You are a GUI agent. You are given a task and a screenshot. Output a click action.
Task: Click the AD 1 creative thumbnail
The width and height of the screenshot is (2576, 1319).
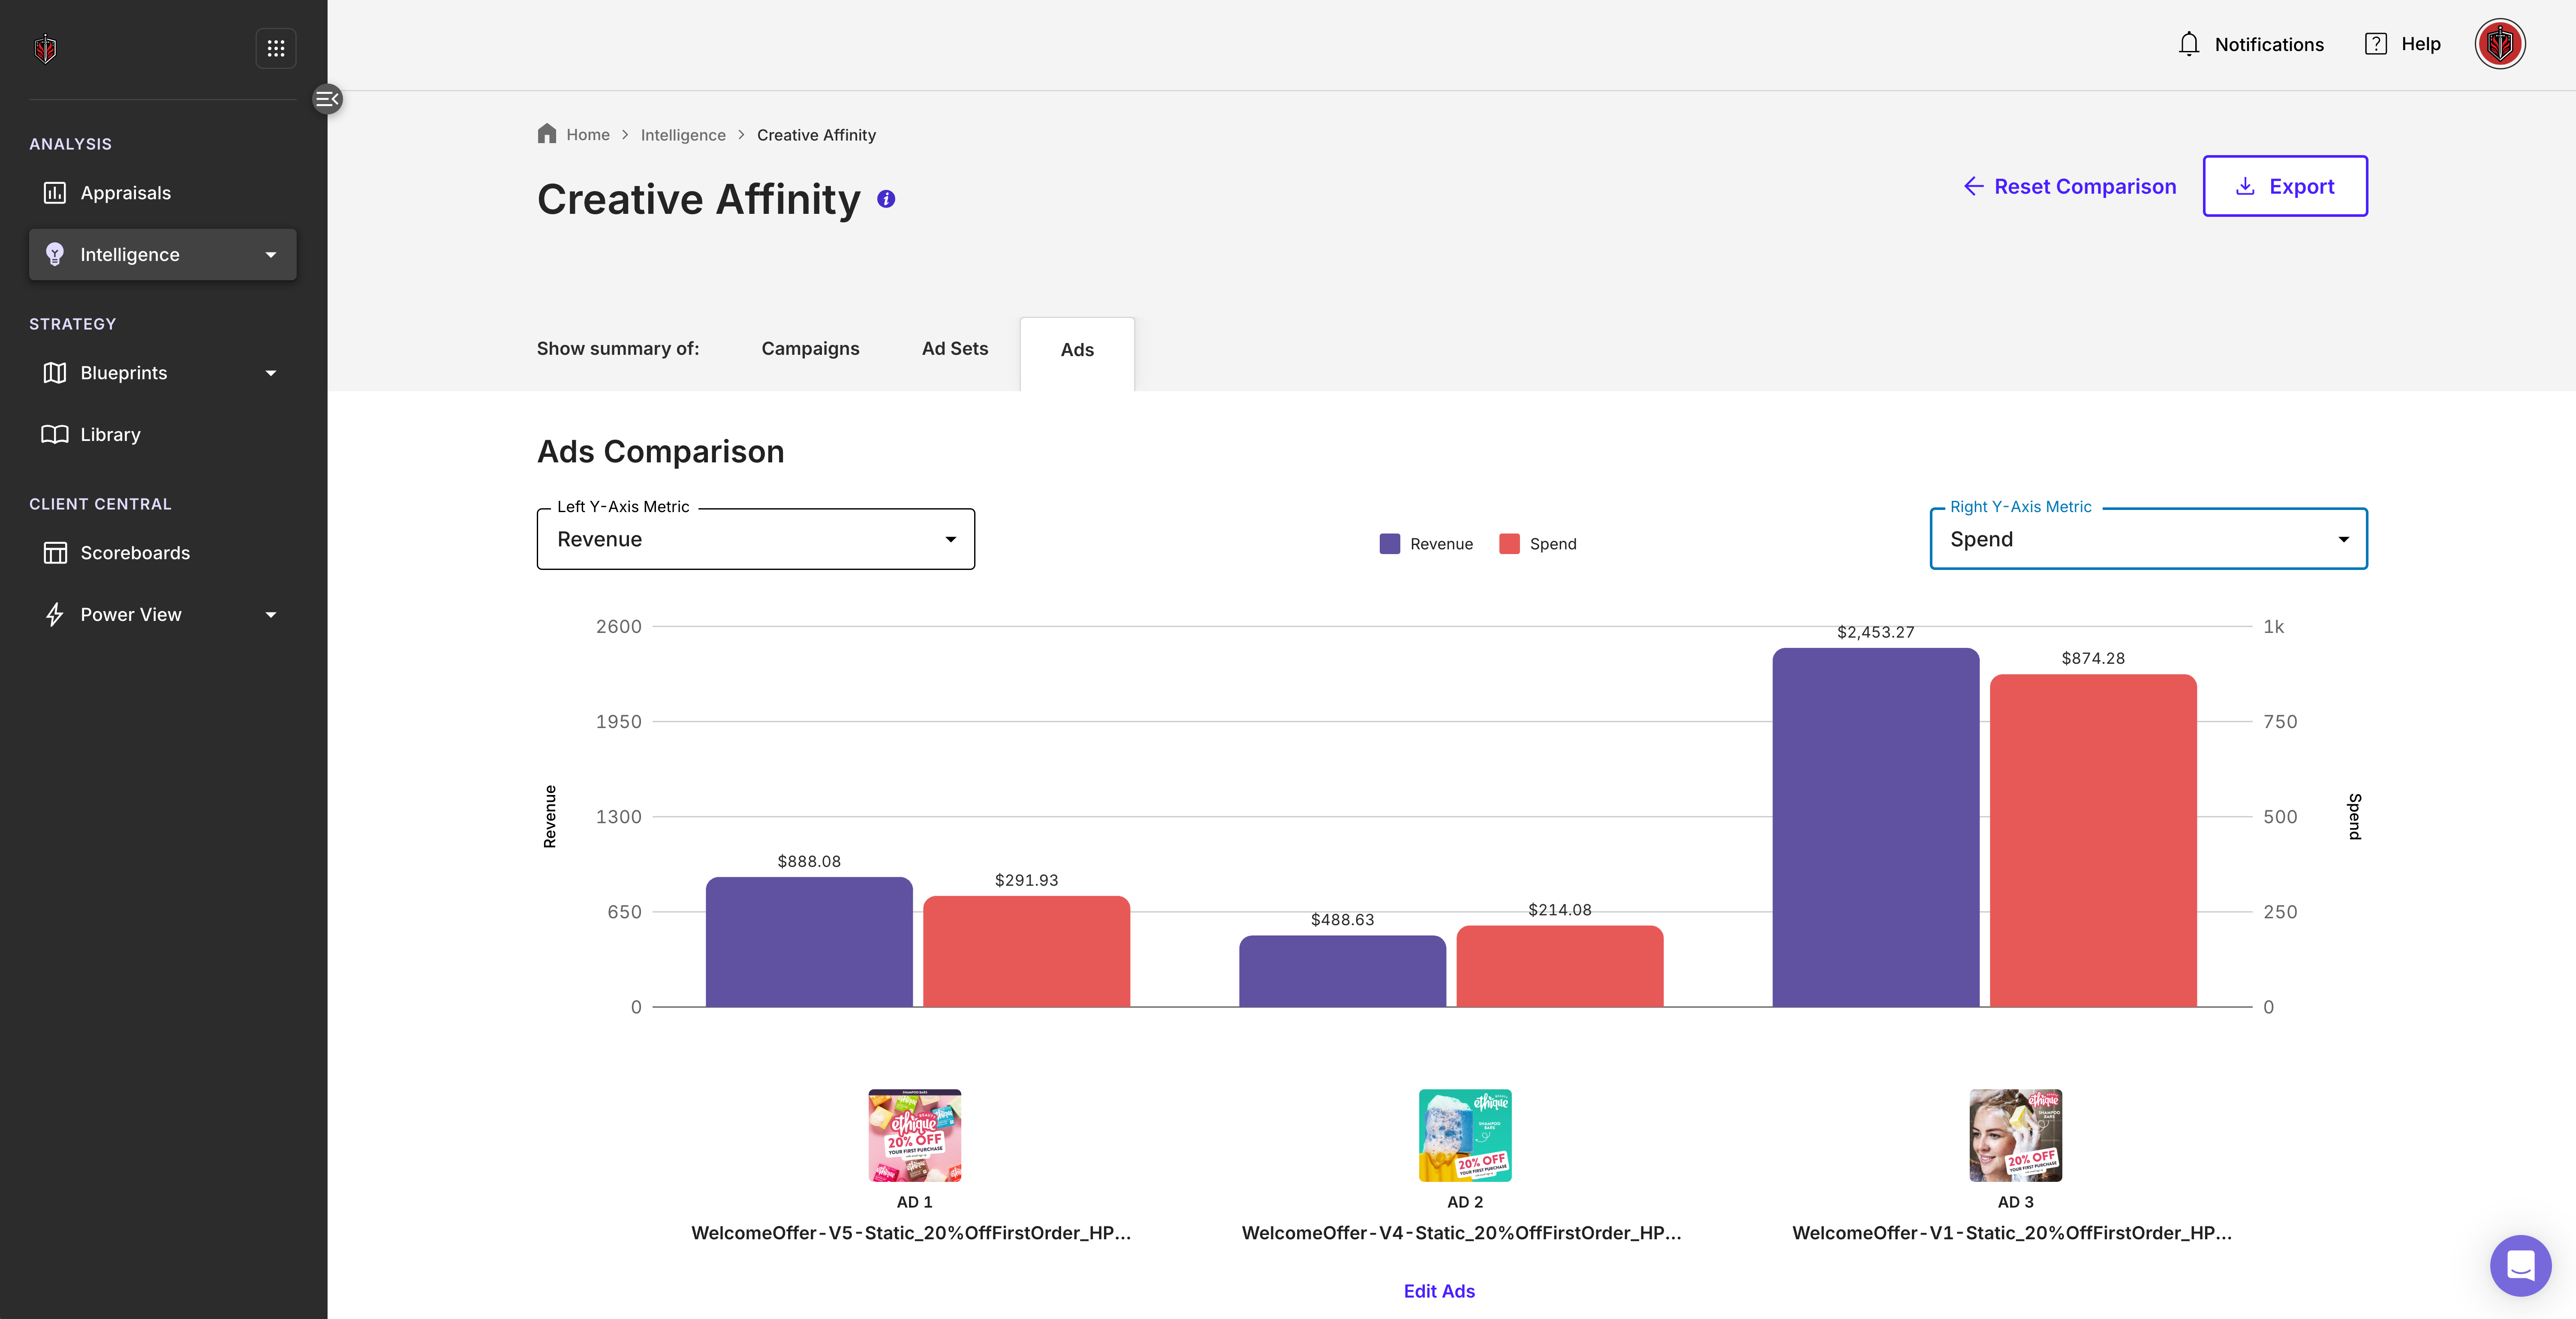[x=914, y=1135]
